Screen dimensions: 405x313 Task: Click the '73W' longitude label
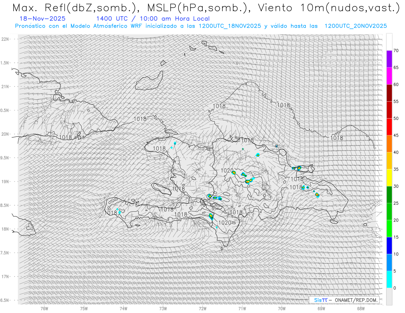pyautogui.click(x=163, y=308)
